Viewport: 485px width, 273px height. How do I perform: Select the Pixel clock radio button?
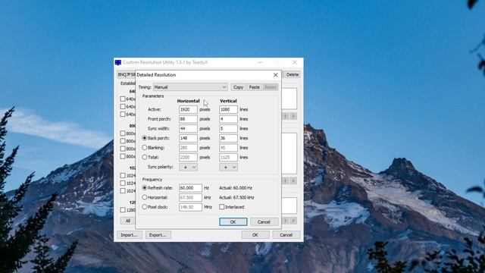point(145,207)
